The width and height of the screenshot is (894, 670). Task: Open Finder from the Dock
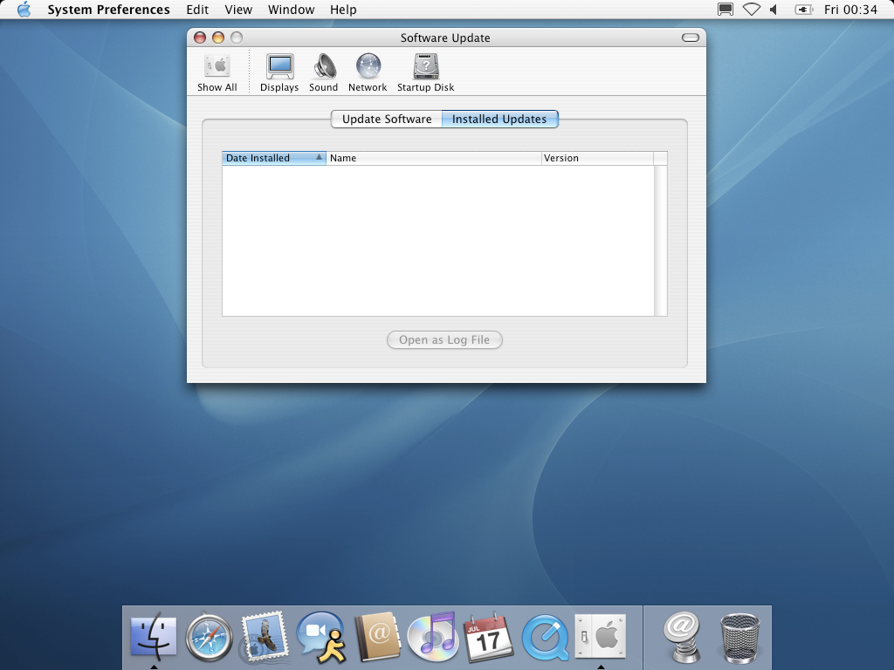154,636
